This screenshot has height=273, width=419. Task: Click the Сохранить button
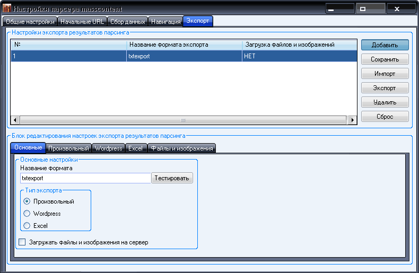tap(385, 59)
